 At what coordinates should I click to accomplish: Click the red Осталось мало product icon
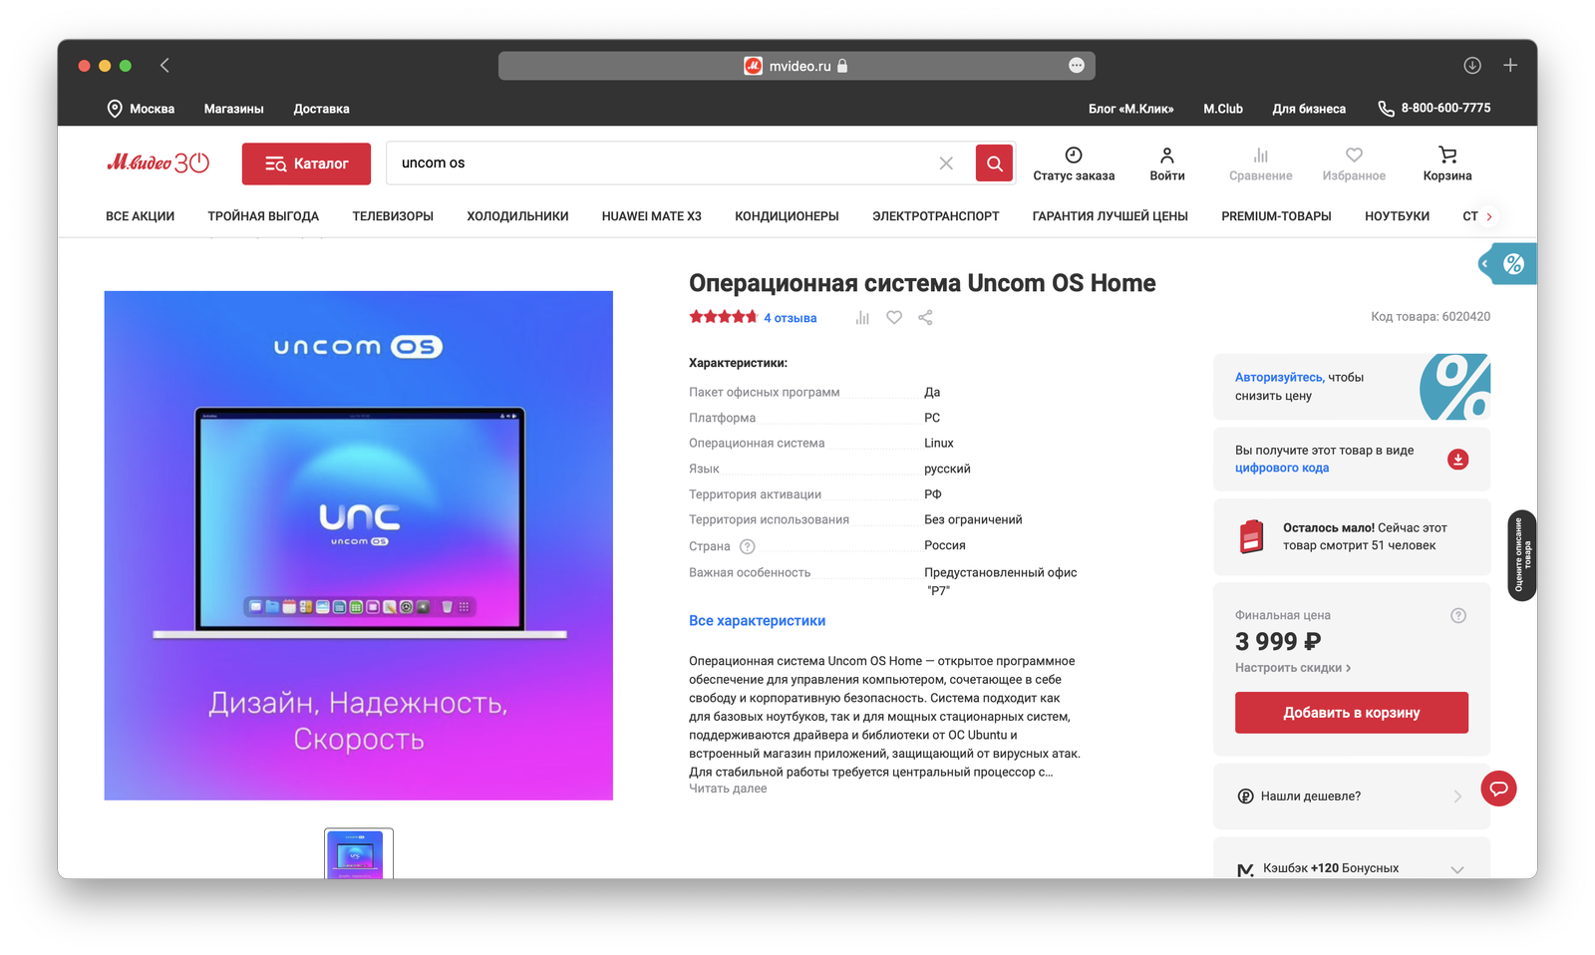click(x=1251, y=536)
